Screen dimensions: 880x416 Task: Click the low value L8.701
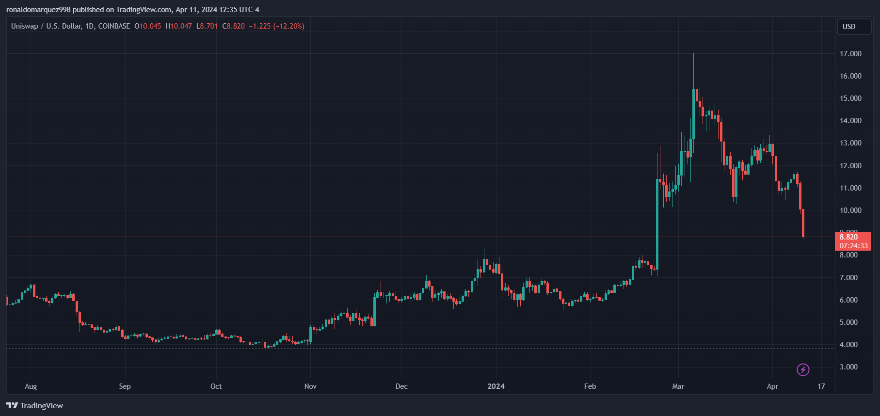(x=207, y=26)
